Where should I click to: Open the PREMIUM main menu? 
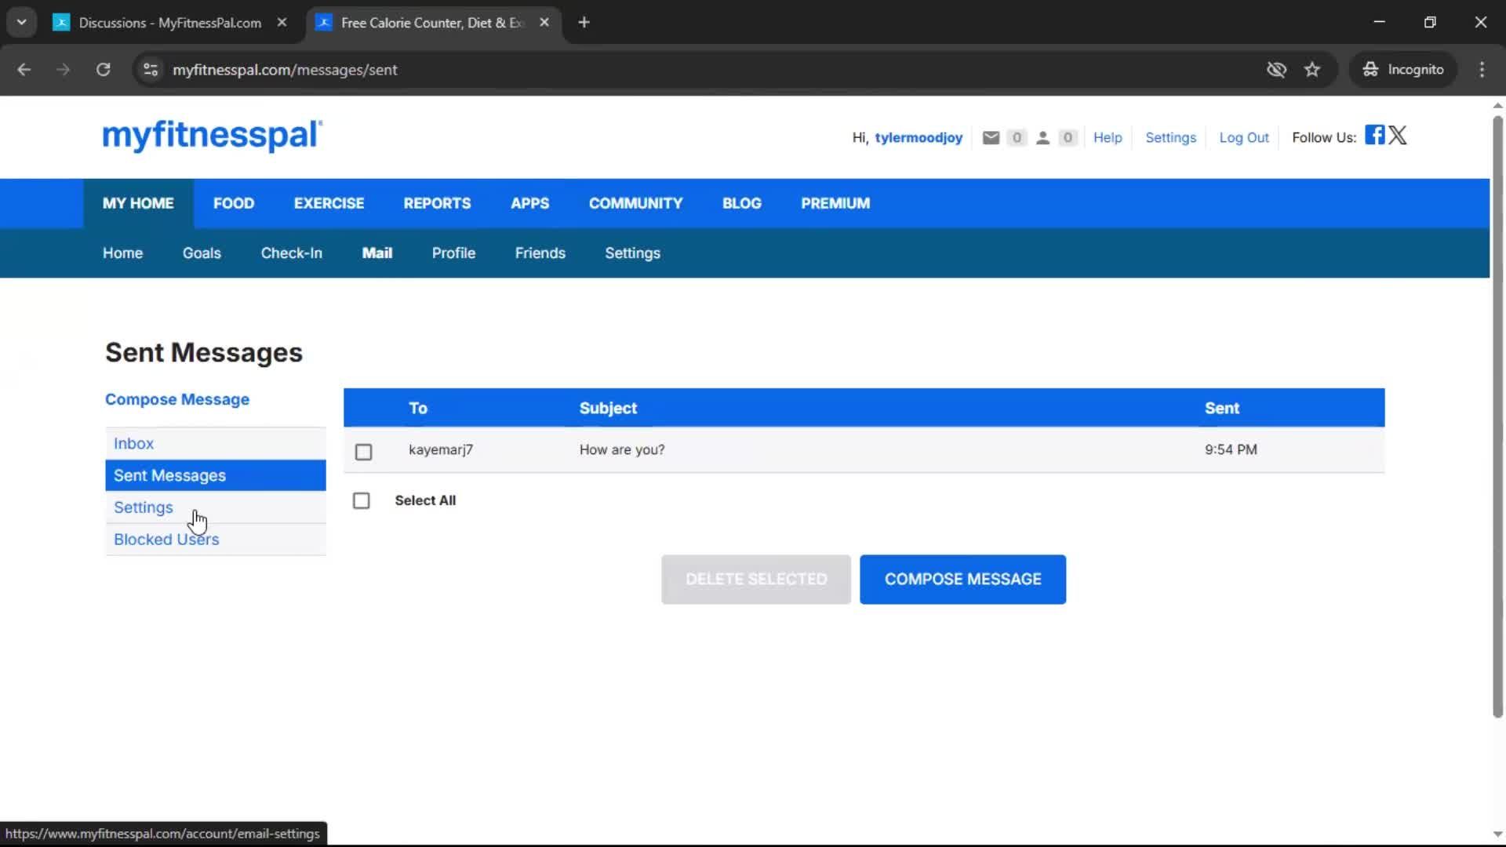[x=835, y=203]
